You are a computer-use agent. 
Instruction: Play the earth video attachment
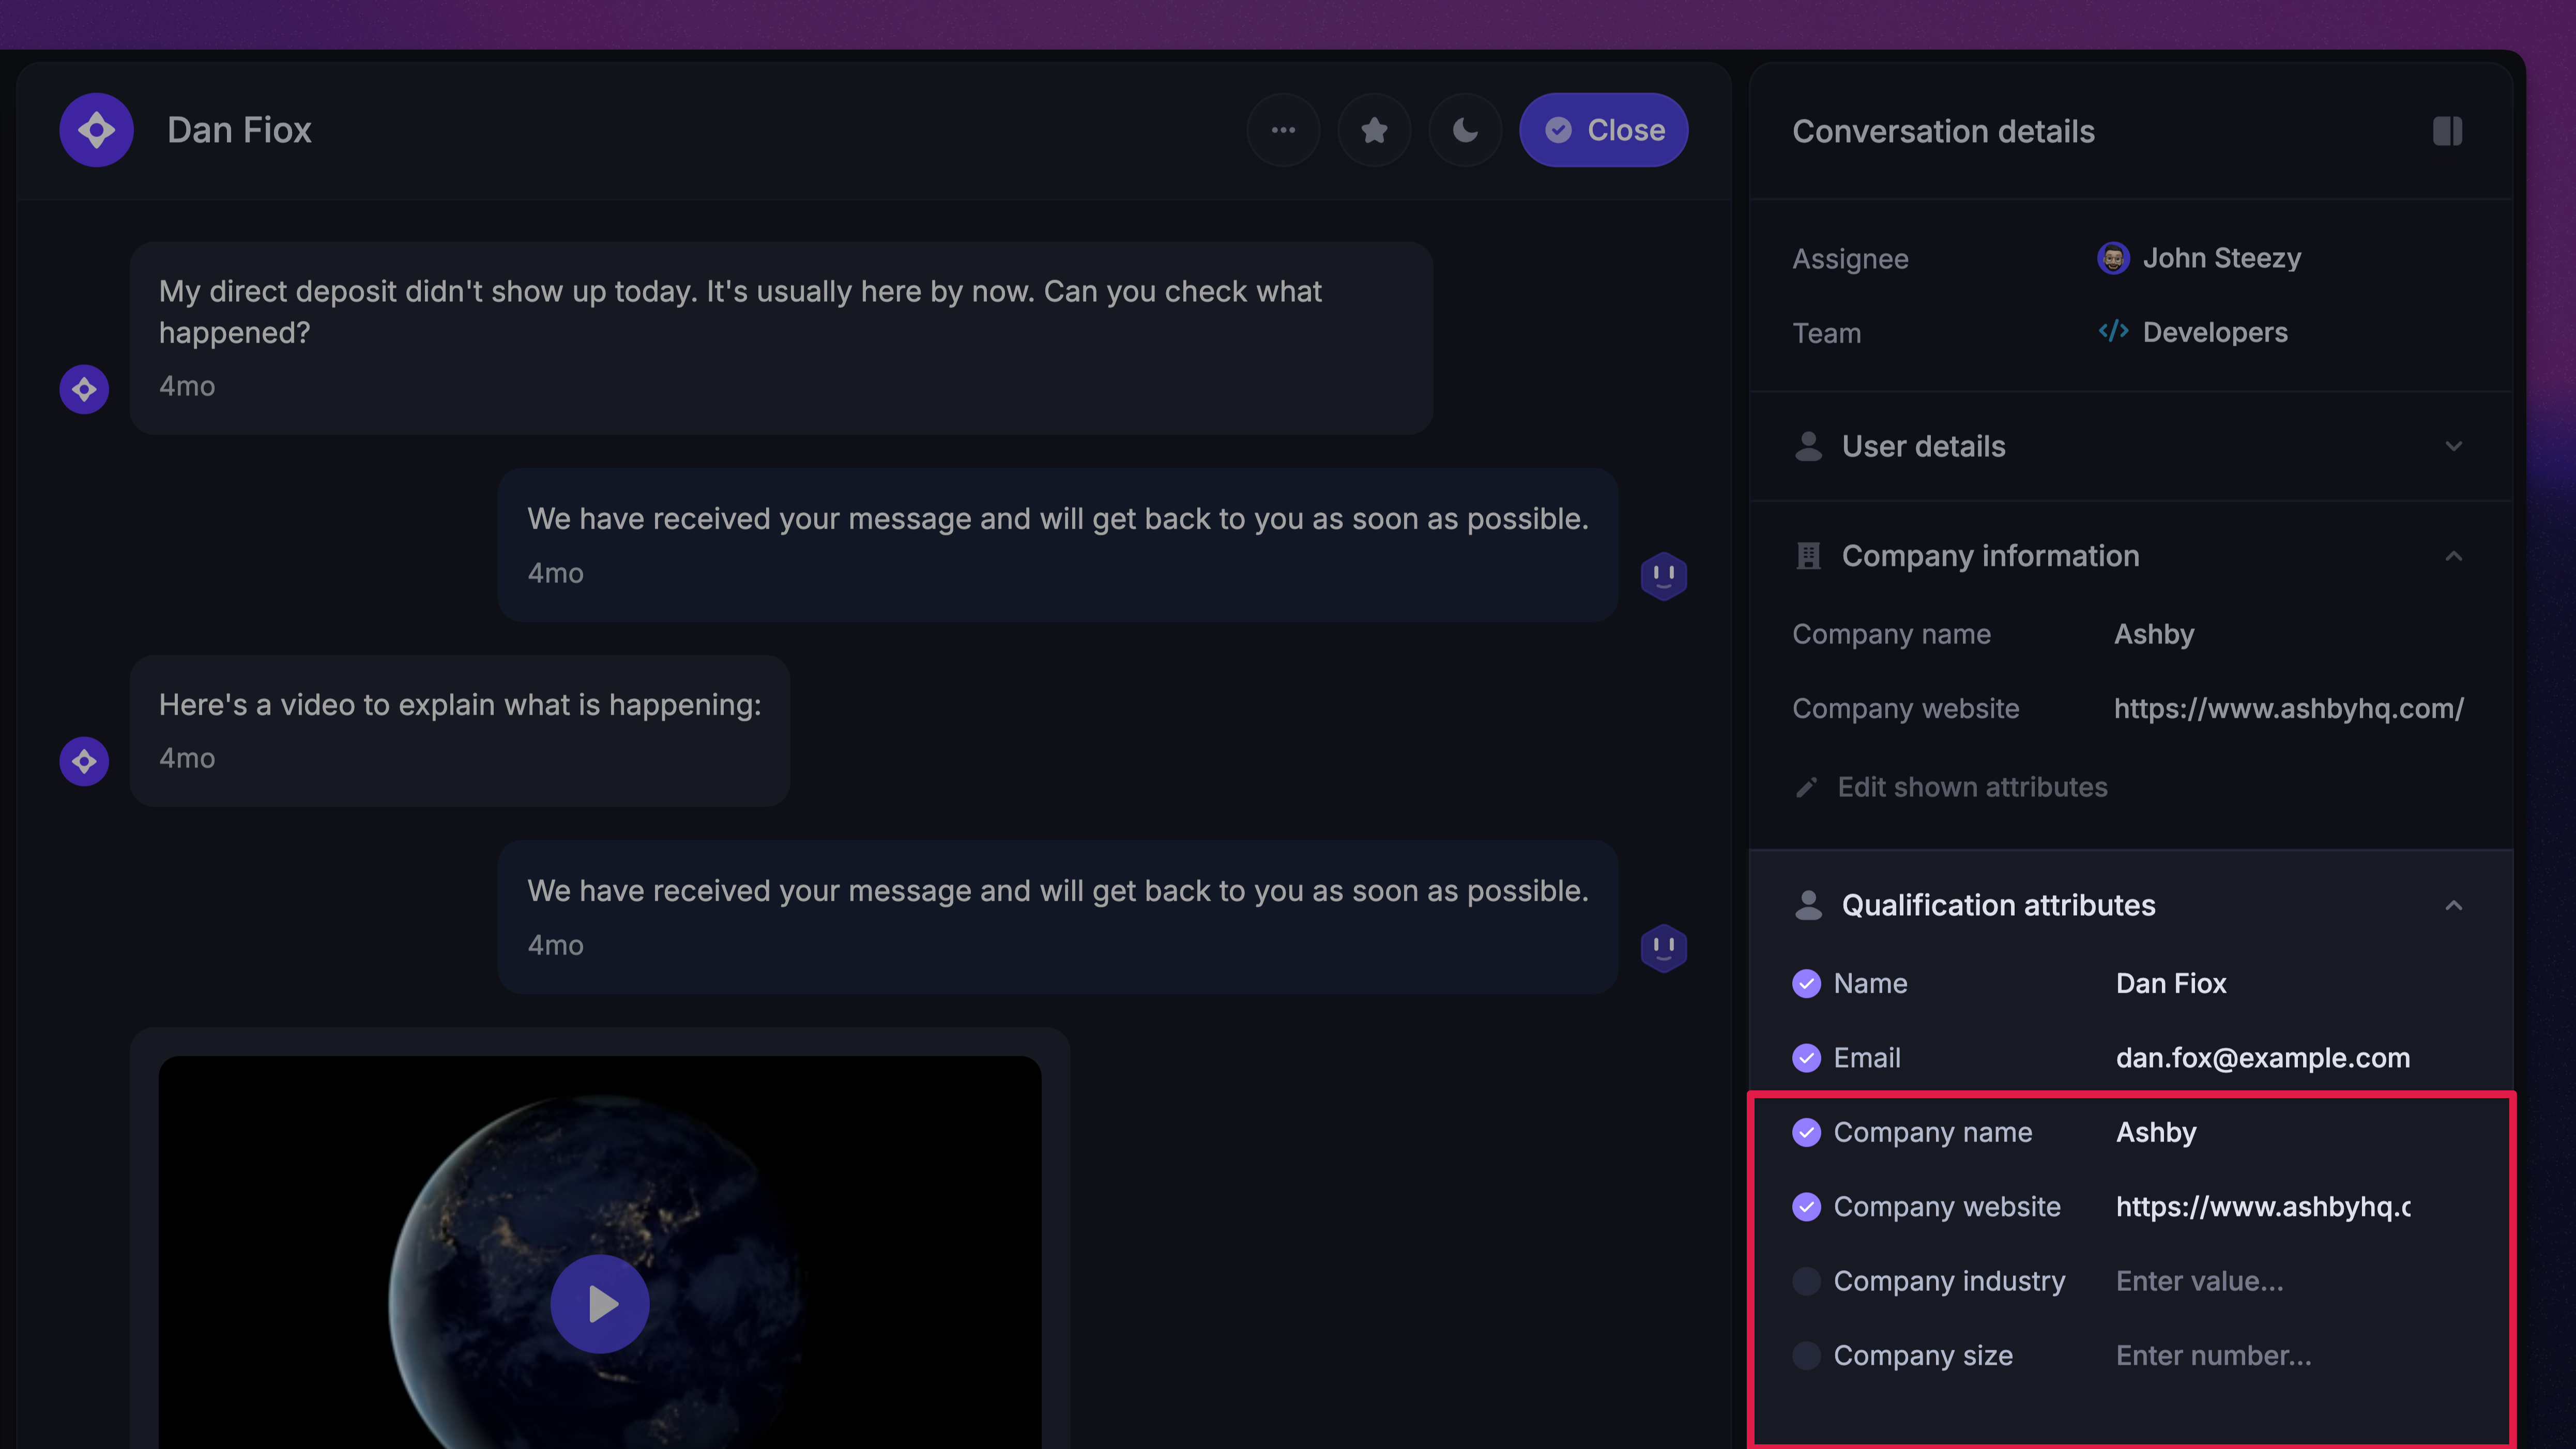(x=600, y=1303)
